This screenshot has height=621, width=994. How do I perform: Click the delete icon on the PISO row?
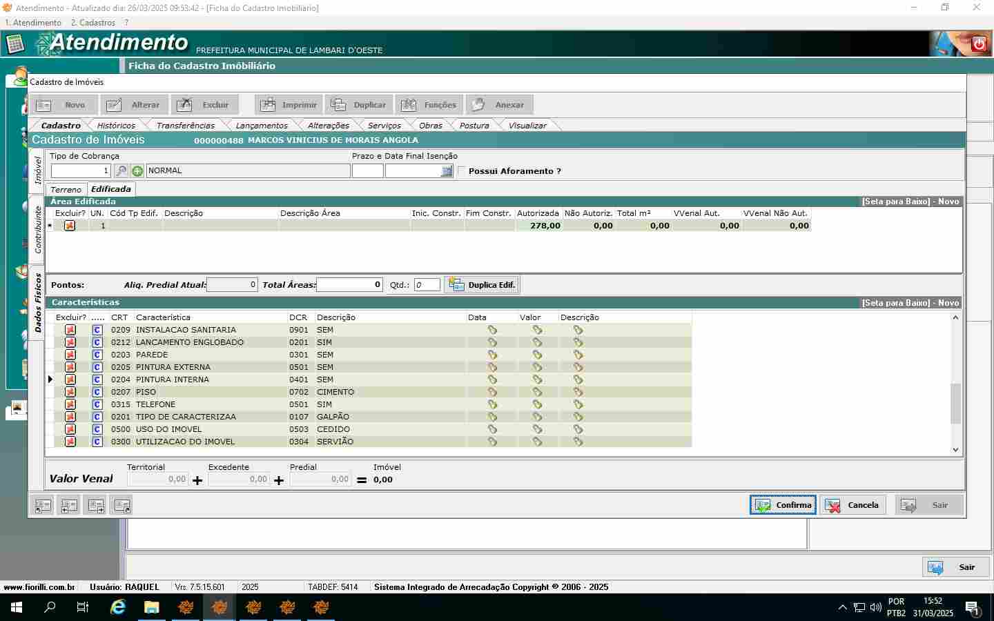(x=70, y=392)
